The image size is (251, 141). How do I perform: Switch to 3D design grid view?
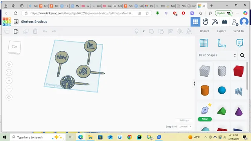tap(195, 22)
